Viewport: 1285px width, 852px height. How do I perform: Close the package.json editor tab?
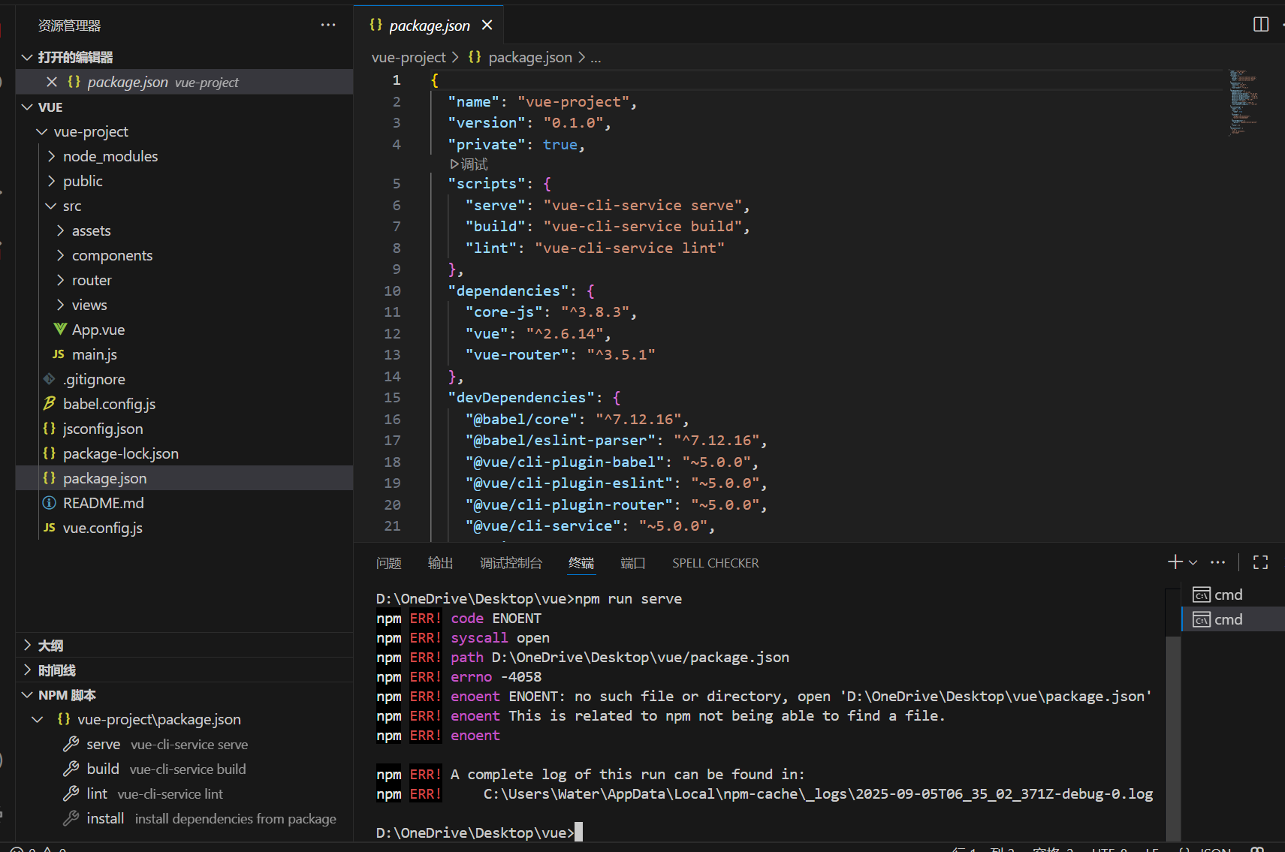487,25
